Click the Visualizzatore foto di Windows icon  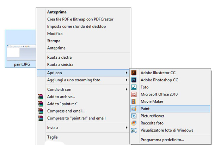pos(134,130)
